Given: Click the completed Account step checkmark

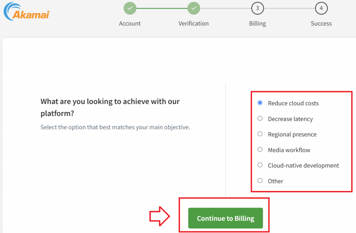Looking at the screenshot, I should pyautogui.click(x=130, y=8).
